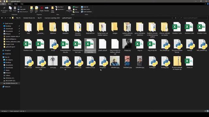
Task: Select Videos under This PC
Action: [x=8, y=75]
